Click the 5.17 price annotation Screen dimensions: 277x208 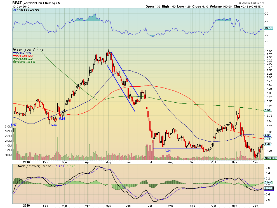click(14, 125)
